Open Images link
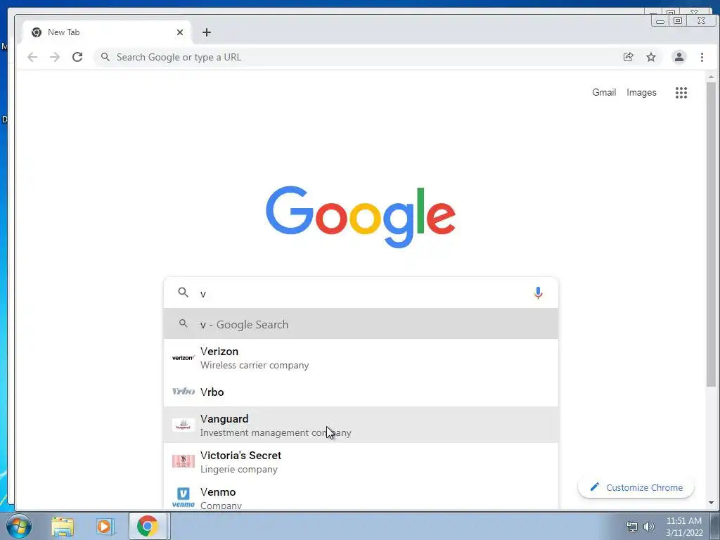Viewport: 720px width, 540px height. tap(641, 92)
